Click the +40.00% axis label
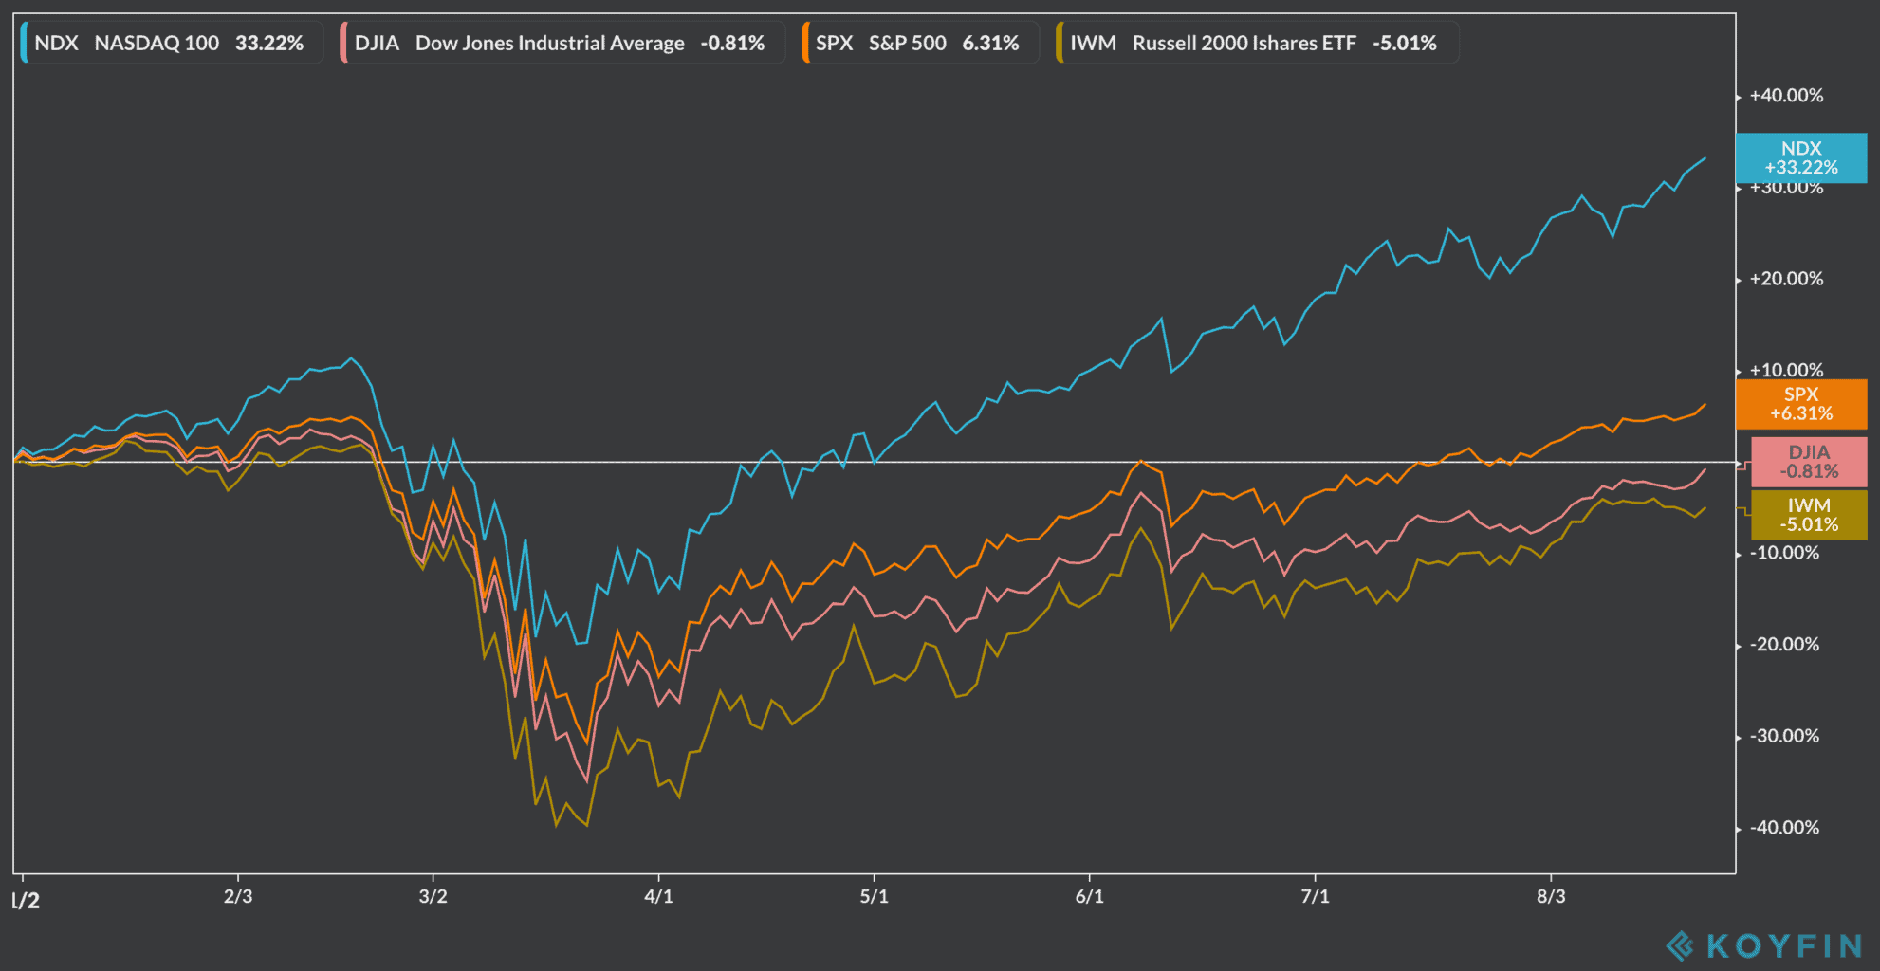The image size is (1880, 971). [1786, 96]
